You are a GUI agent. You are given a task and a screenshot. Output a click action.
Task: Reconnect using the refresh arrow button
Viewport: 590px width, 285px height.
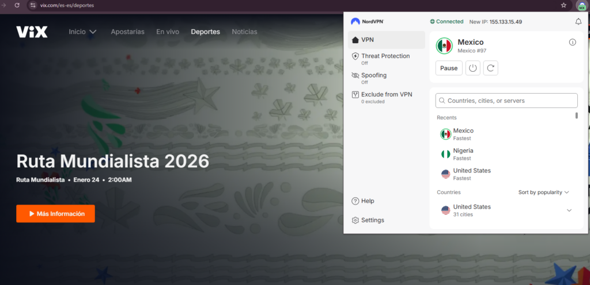click(491, 68)
